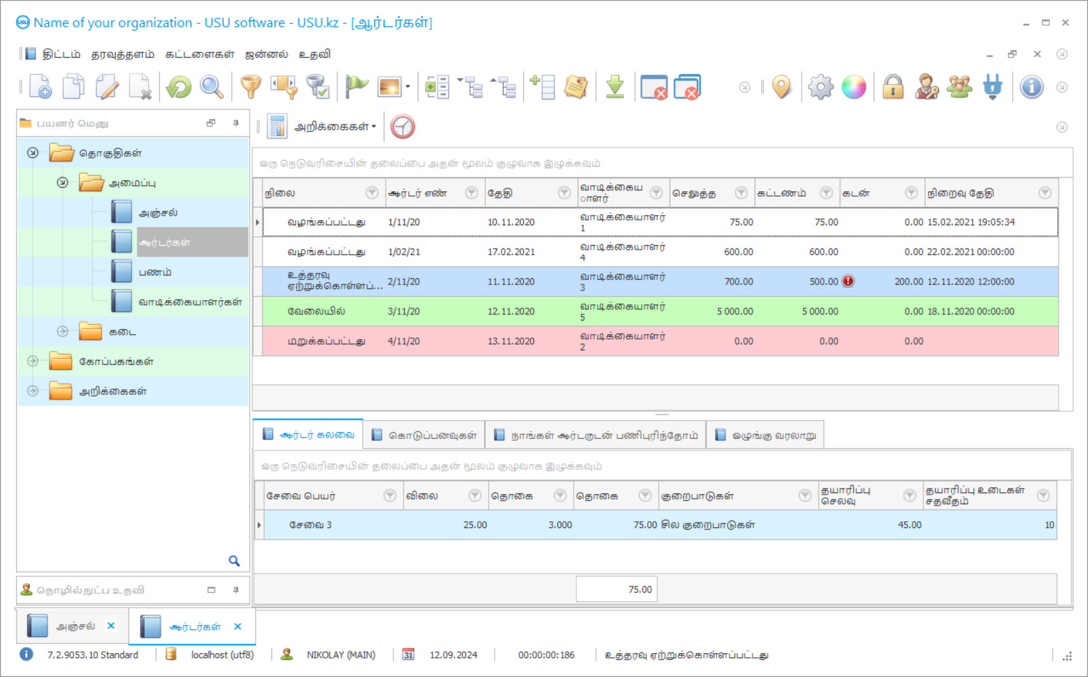Click the blue power plug icon
This screenshot has width=1088, height=677.
click(993, 87)
